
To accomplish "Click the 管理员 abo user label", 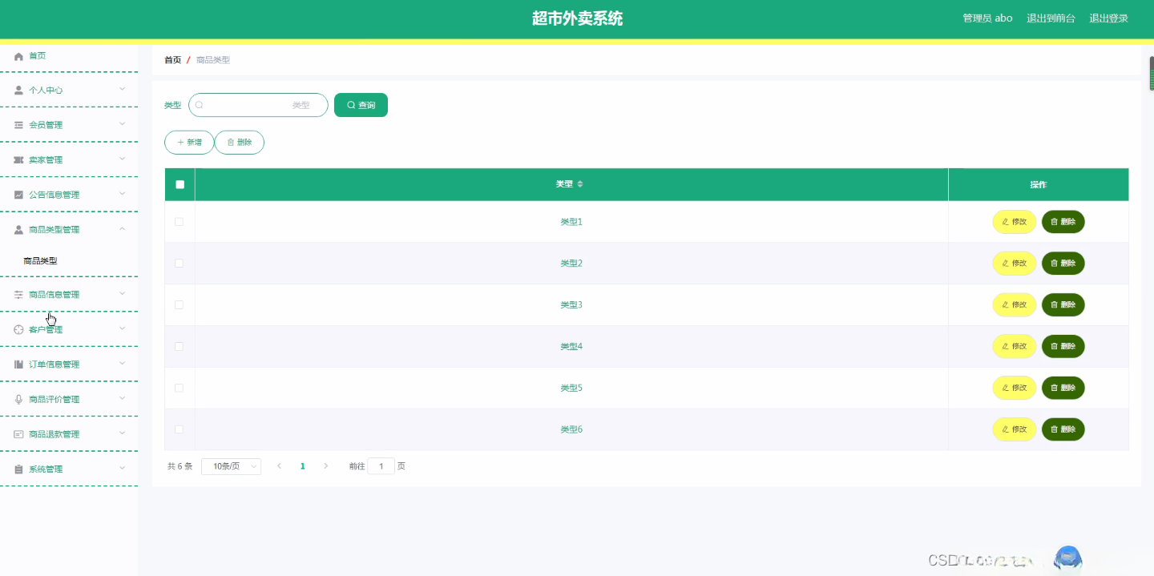I will pyautogui.click(x=987, y=18).
